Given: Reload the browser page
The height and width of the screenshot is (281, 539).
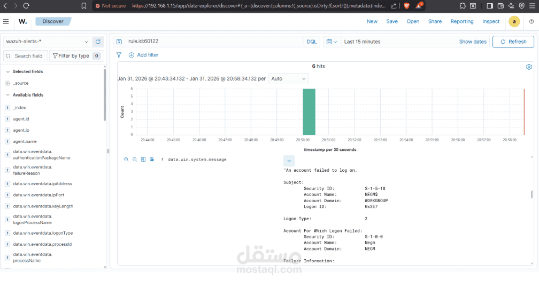Looking at the screenshot, I should [x=26, y=6].
